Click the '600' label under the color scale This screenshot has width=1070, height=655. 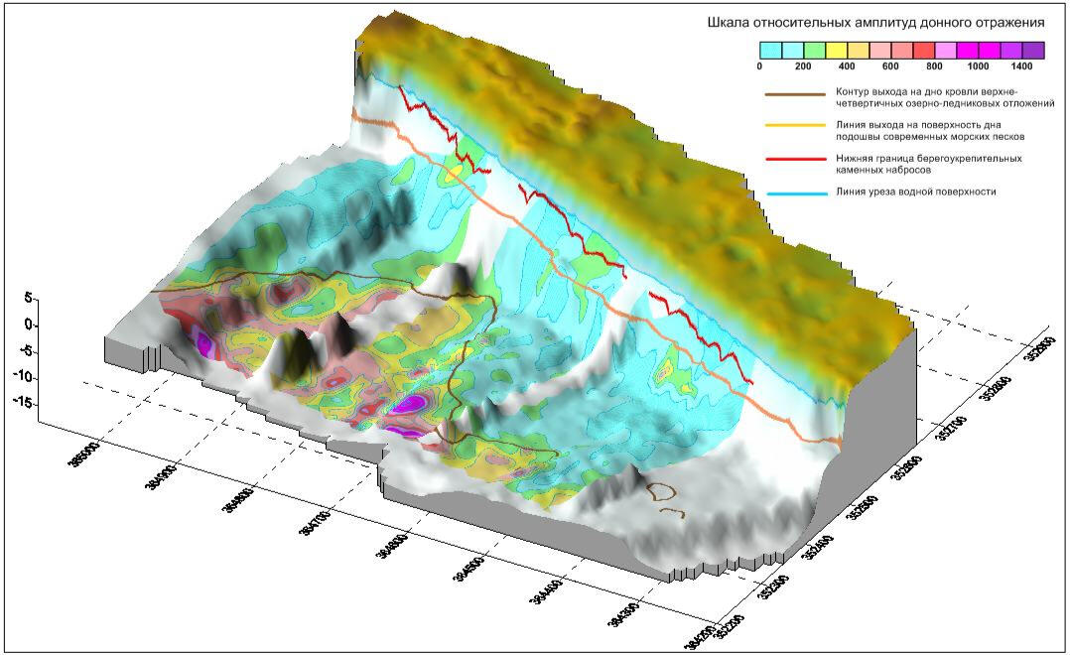pos(890,66)
